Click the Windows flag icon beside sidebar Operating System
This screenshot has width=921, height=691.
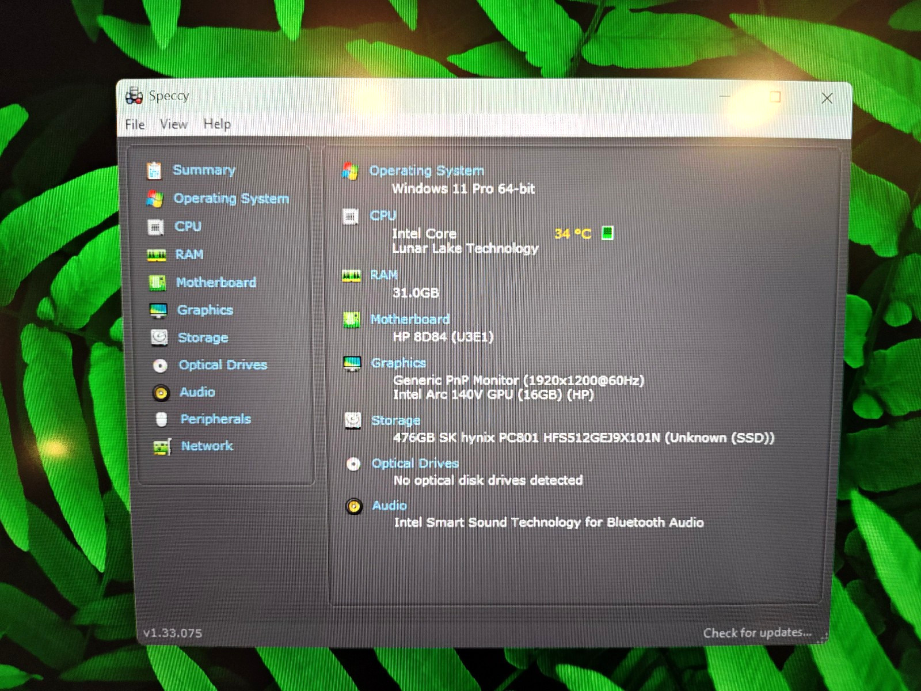point(154,199)
